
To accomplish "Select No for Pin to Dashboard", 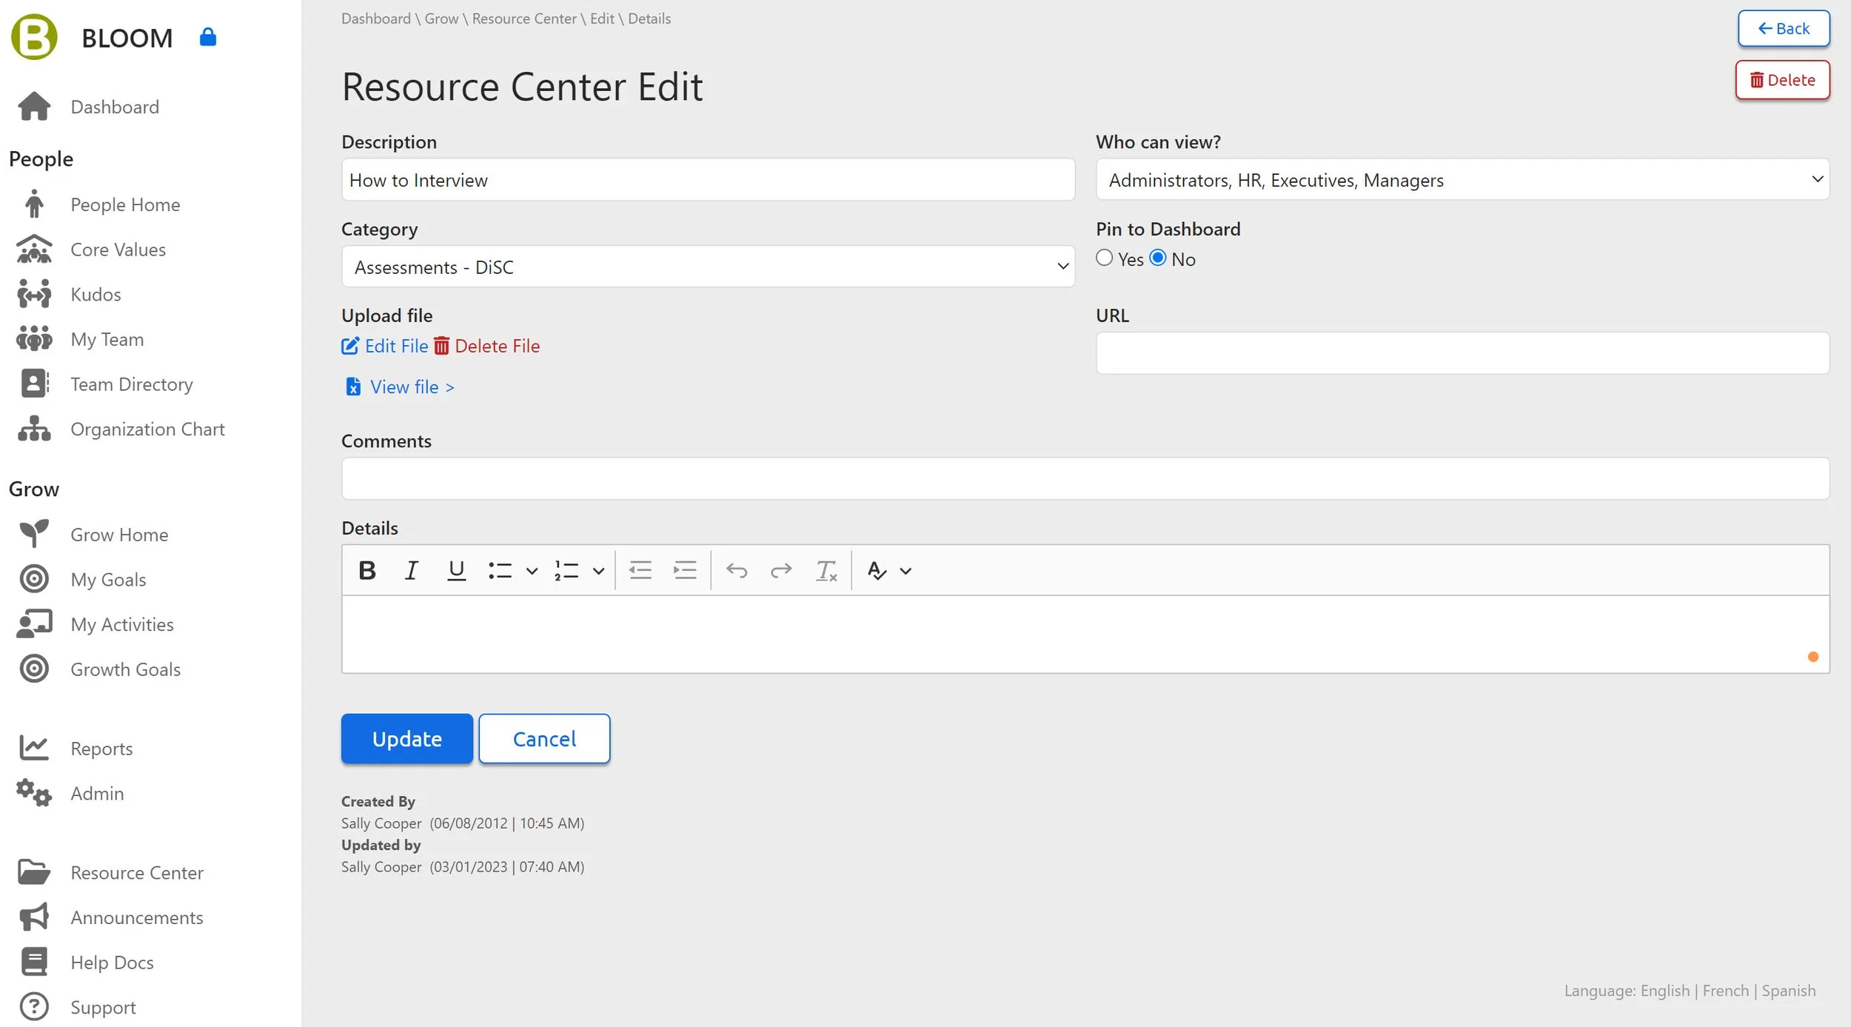I will point(1158,258).
